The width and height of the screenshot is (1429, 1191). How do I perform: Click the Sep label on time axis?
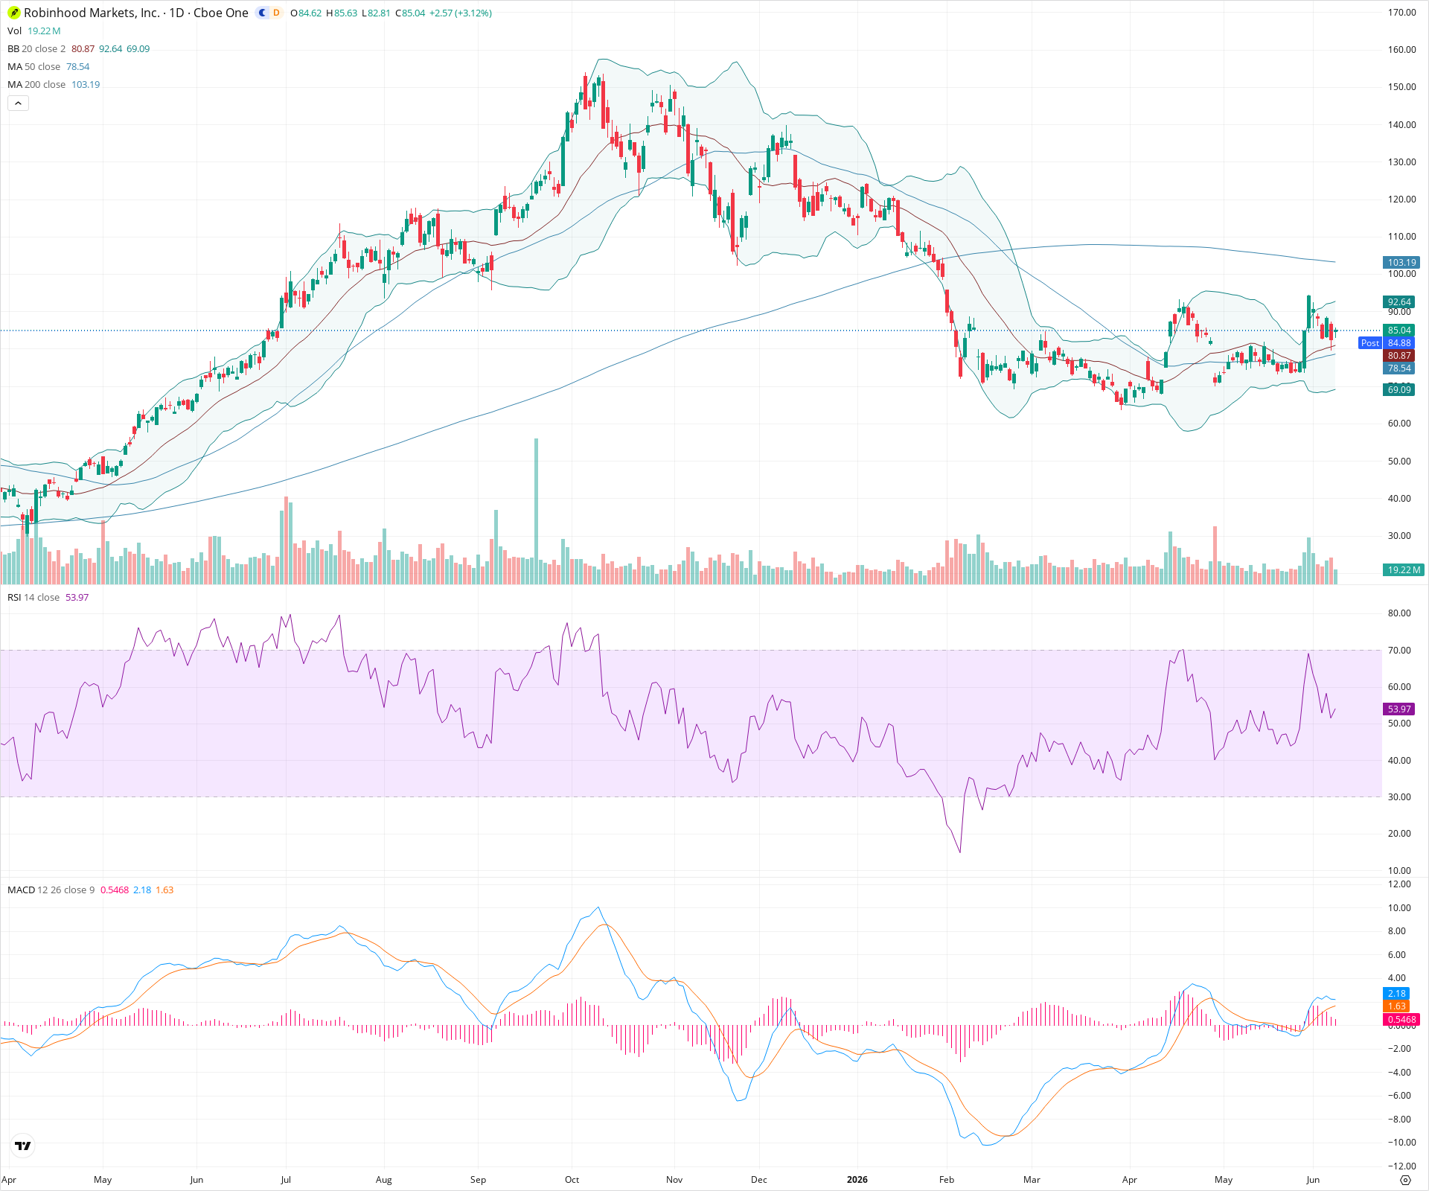click(478, 1179)
